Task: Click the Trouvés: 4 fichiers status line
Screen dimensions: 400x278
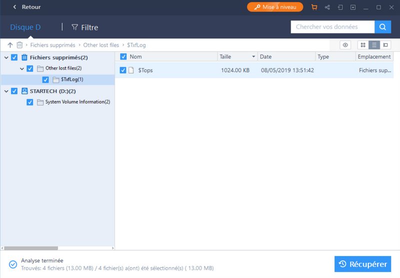Action: click(117, 268)
